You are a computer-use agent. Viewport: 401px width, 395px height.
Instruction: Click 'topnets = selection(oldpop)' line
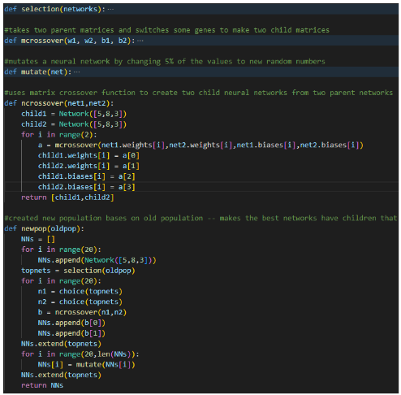coord(78,271)
